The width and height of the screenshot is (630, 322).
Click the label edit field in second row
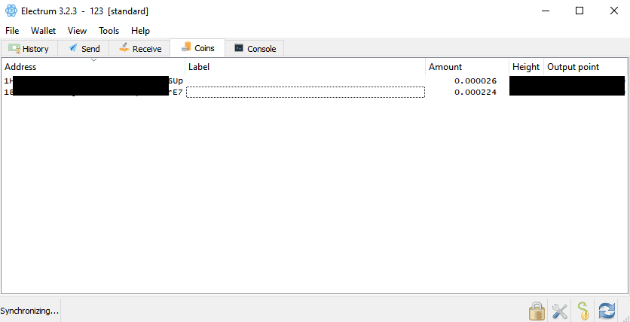tap(305, 92)
